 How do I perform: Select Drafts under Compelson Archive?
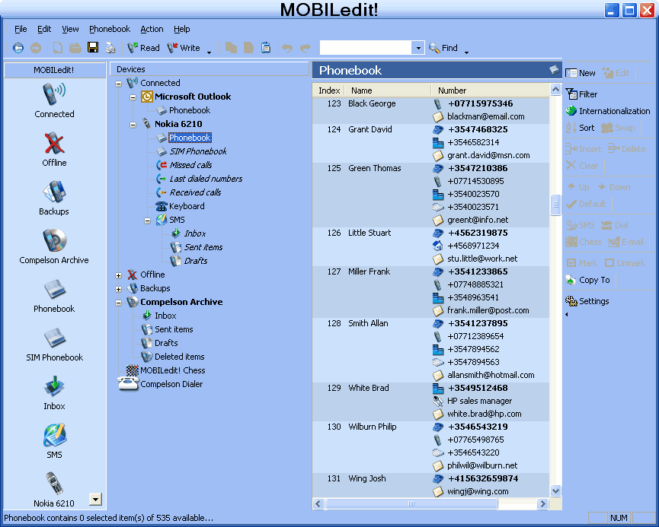tap(160, 343)
